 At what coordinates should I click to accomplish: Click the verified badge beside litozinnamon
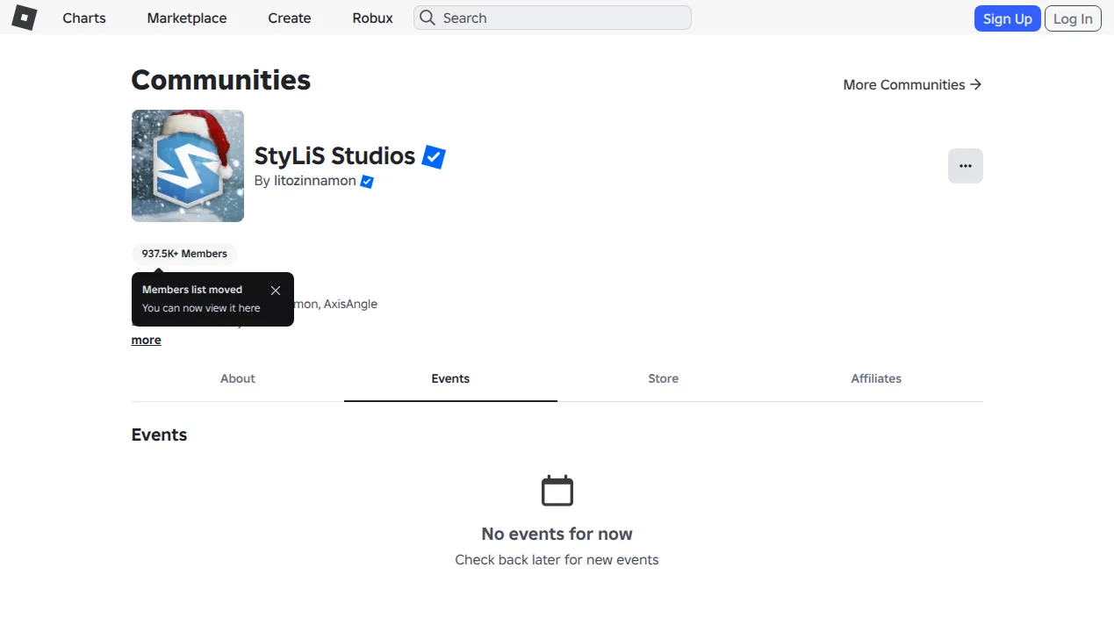click(367, 182)
